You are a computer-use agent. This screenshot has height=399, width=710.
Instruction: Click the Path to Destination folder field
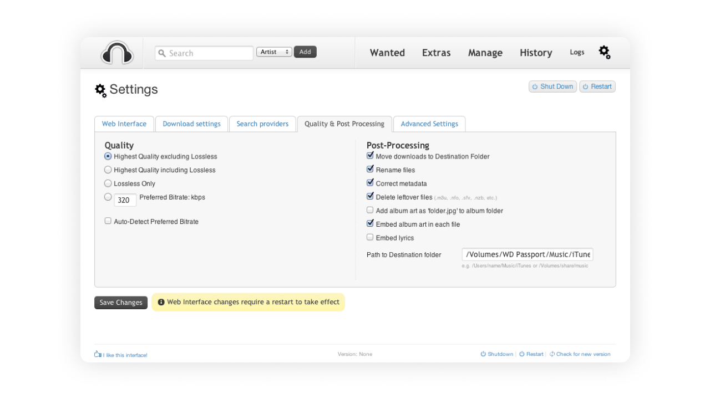click(x=528, y=254)
